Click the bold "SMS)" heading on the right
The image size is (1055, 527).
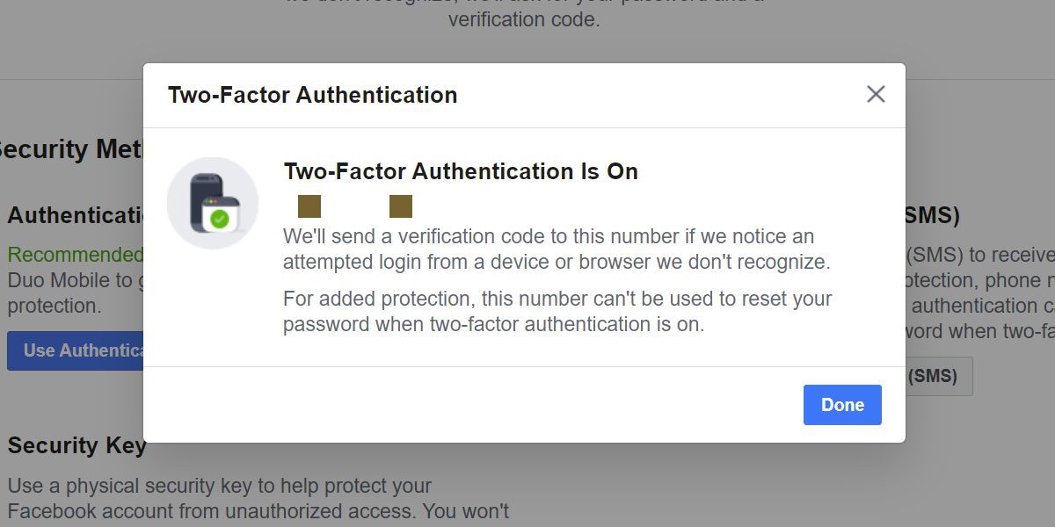(932, 215)
